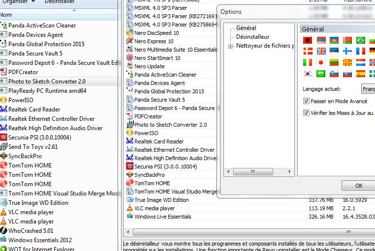Click the Nom column sort arrow

[74, 10]
